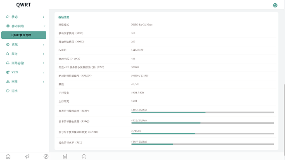Image resolution: width=285 pixels, height=160 pixels.
Task: Collapse the 移动网络 menu chevron
Action: (x=44, y=26)
